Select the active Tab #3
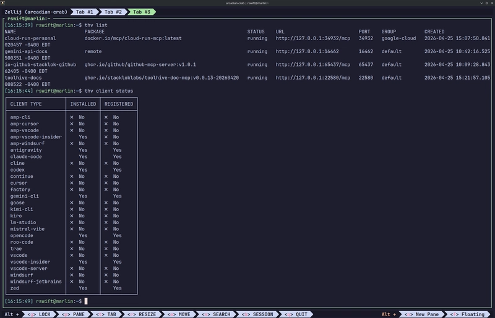The image size is (495, 318). (x=142, y=12)
